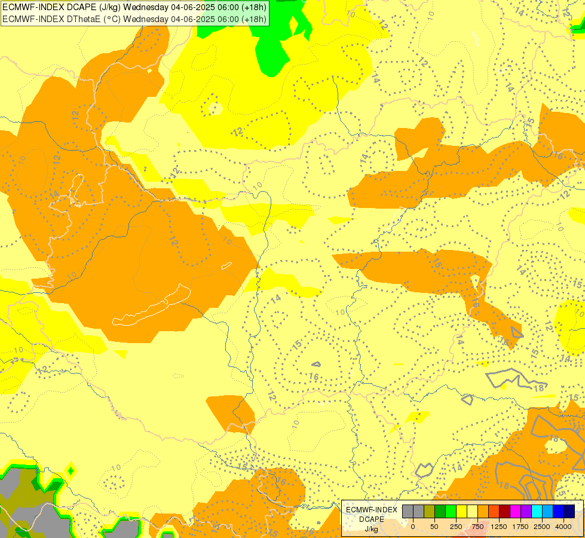Pick the orange swatch in the legend

(x=483, y=511)
